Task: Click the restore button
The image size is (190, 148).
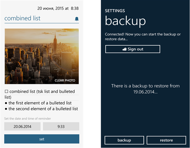Action: coord(166,140)
